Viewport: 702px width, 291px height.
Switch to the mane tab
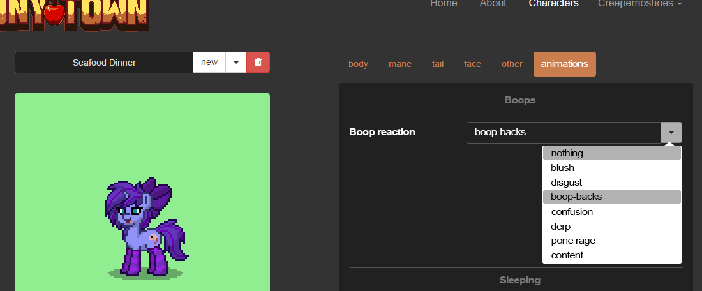click(400, 64)
